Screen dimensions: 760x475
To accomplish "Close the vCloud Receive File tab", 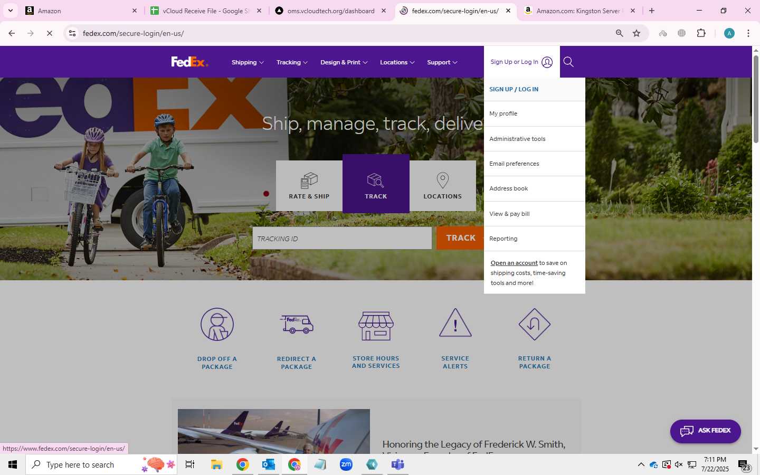I will click(x=259, y=11).
